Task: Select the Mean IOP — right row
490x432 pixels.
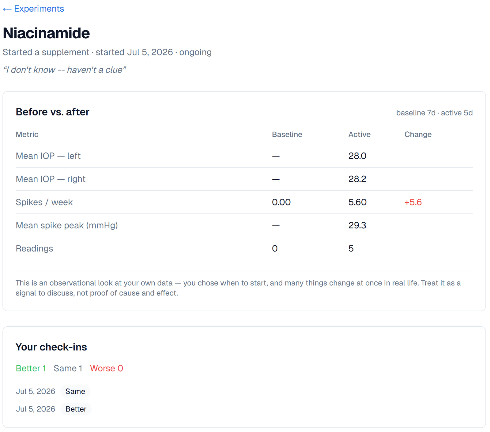Action: click(x=244, y=179)
